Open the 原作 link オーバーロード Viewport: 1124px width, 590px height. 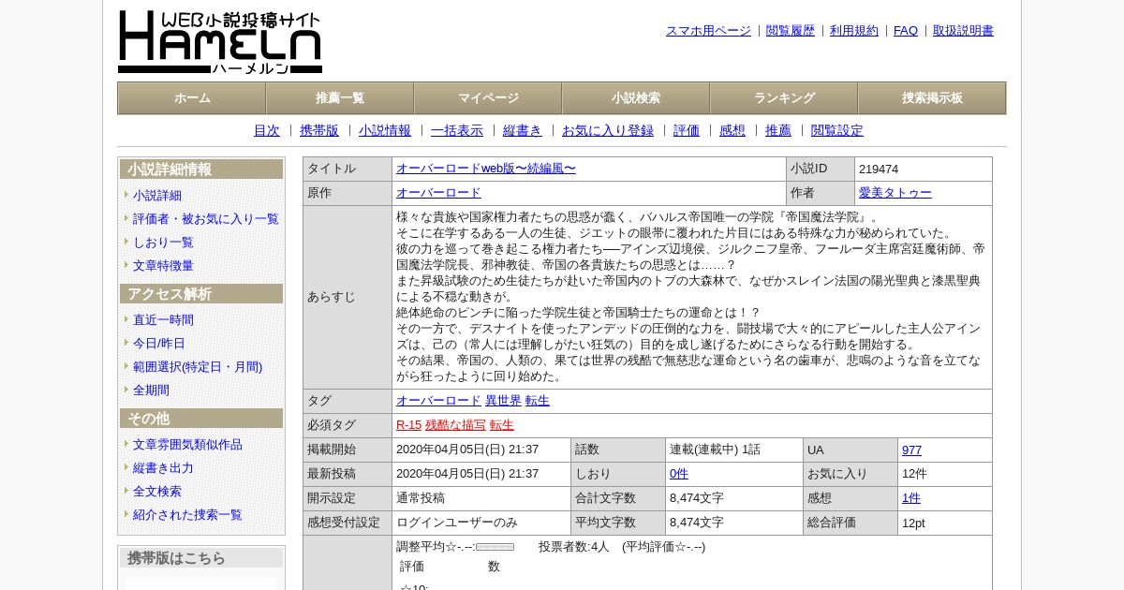click(x=438, y=193)
